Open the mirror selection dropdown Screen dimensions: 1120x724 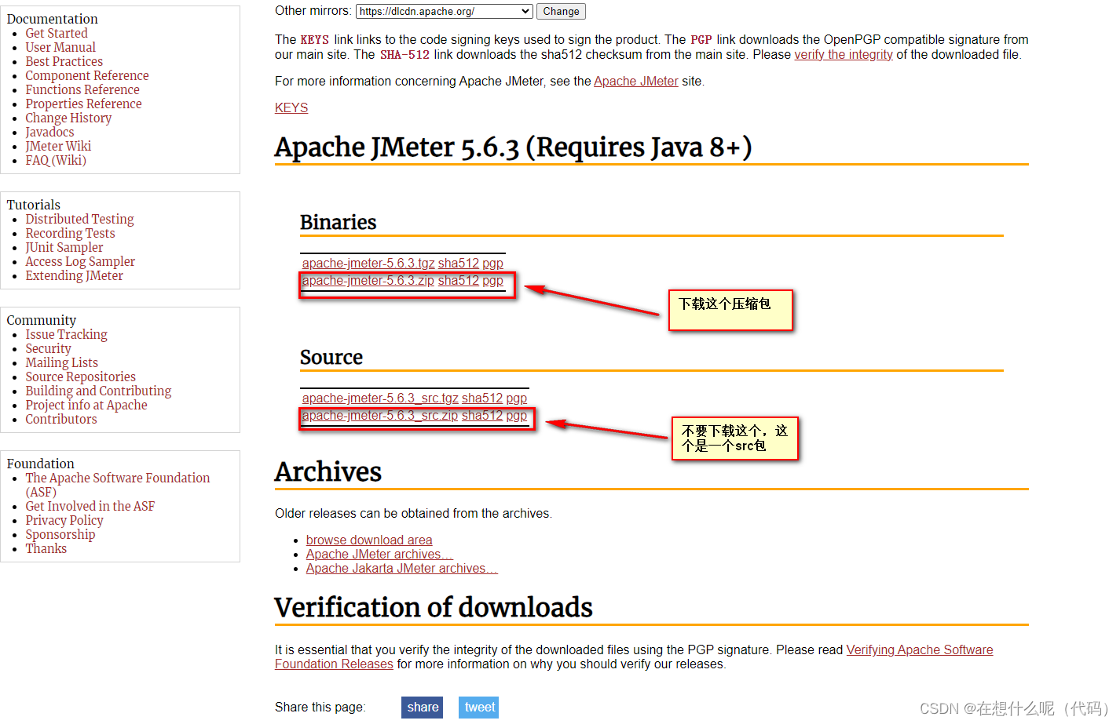tap(445, 11)
